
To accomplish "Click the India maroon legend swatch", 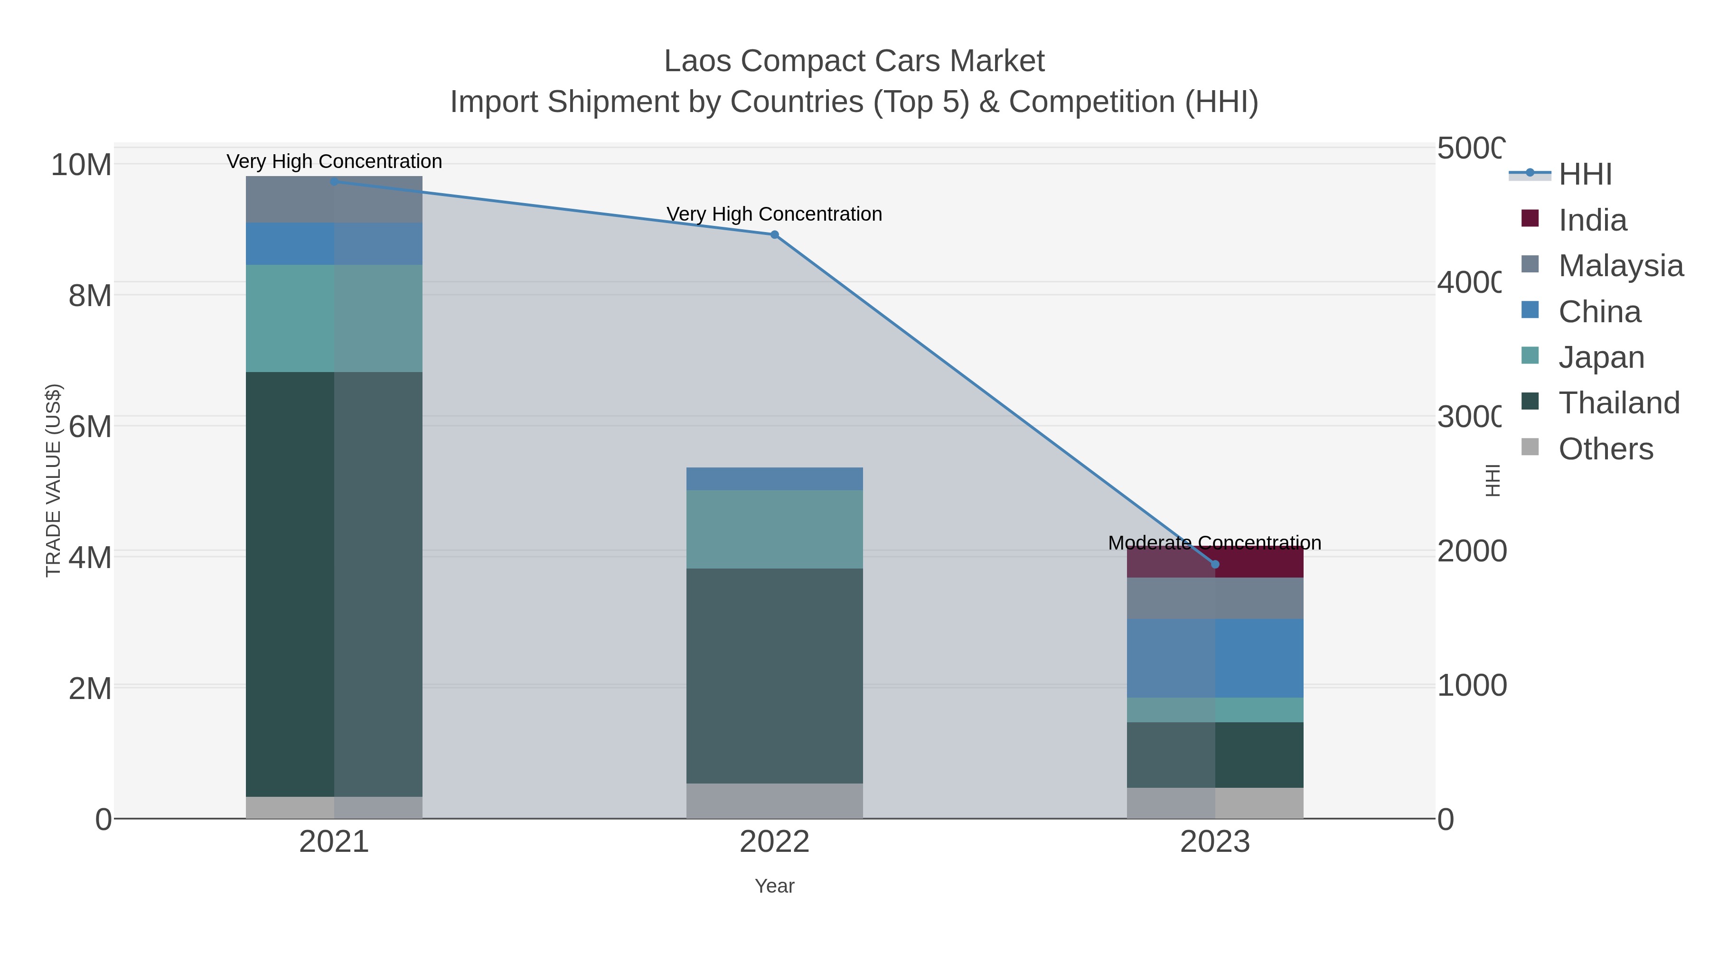I will point(1530,218).
